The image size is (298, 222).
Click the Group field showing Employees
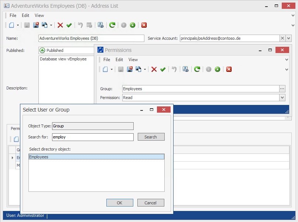[201, 89]
